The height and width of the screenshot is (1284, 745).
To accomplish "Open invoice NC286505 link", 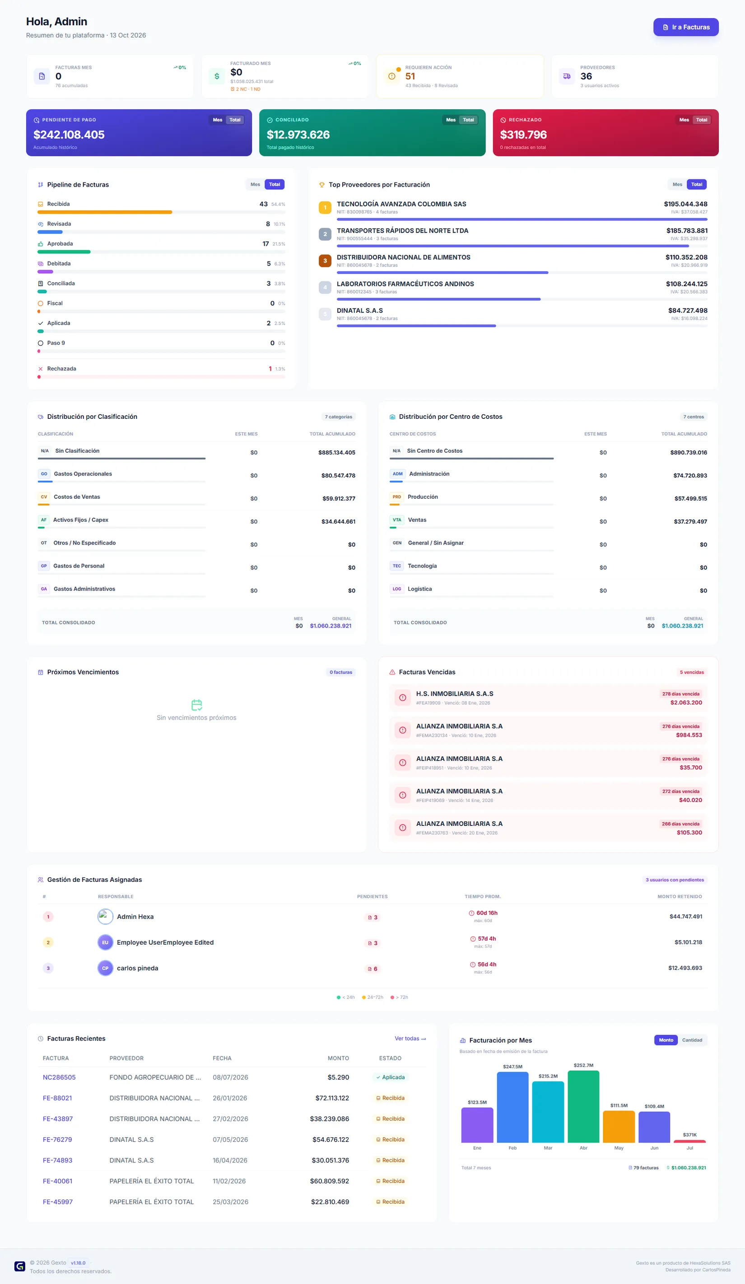I will [59, 1077].
